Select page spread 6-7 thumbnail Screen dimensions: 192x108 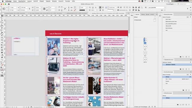click(x=145, y=46)
